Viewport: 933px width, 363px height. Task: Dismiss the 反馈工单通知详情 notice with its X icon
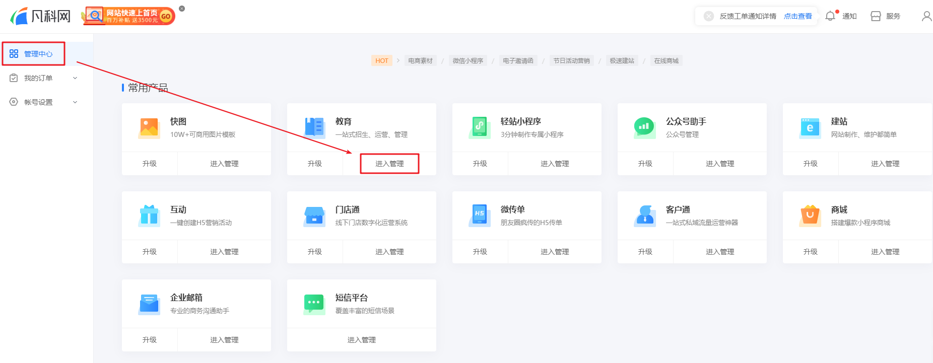coord(709,16)
